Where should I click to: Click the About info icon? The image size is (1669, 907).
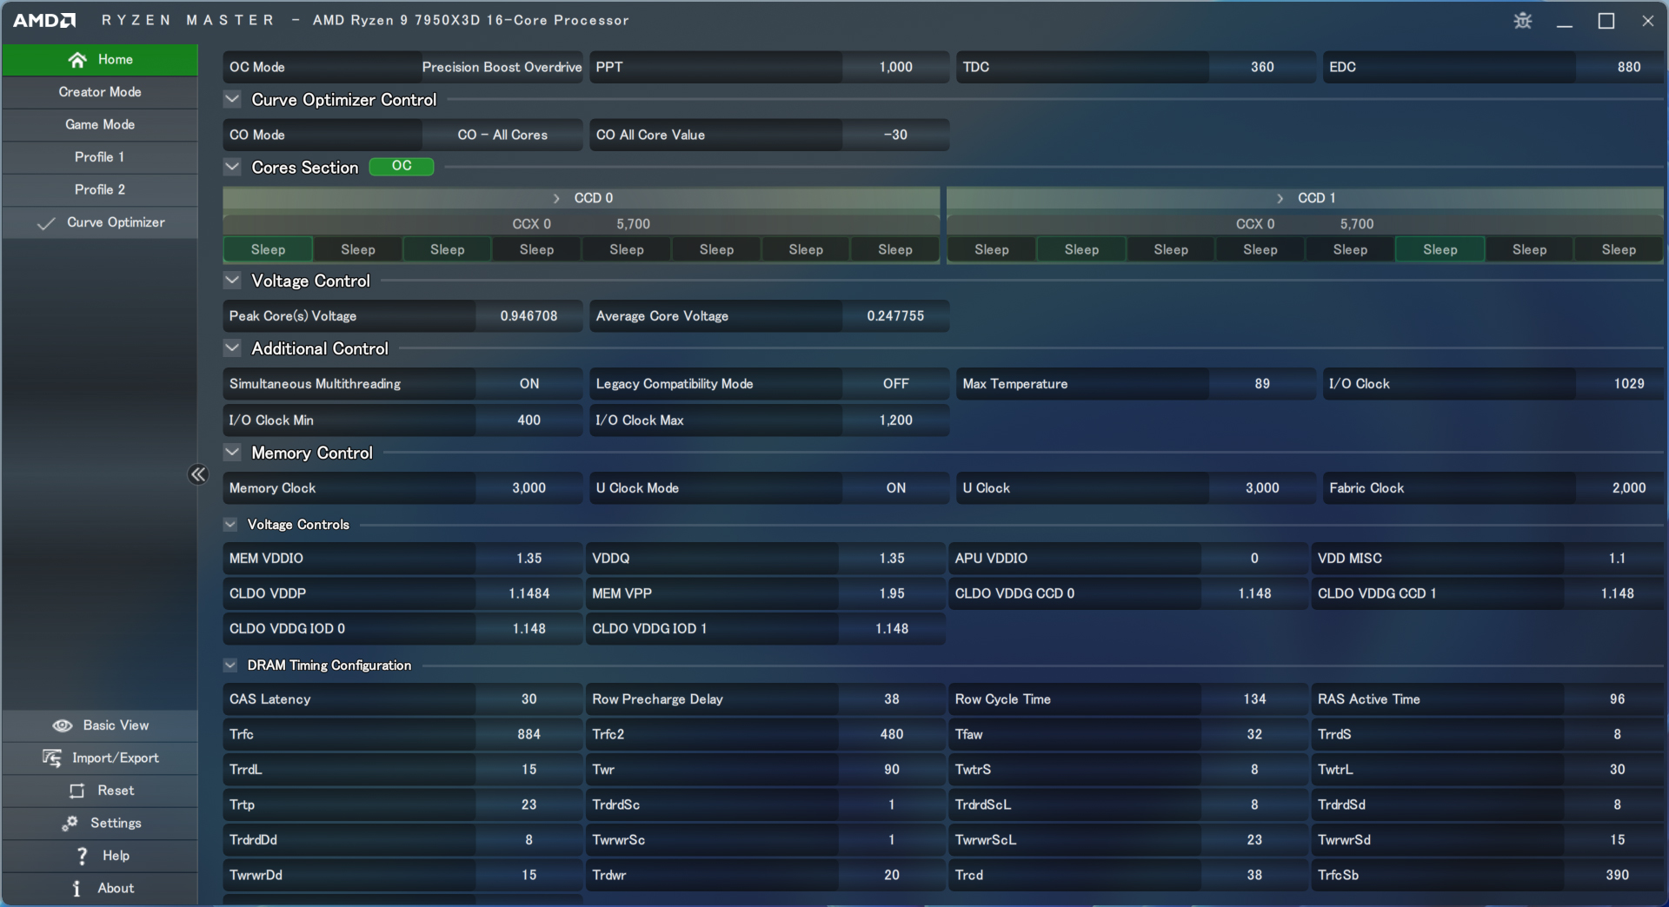(77, 888)
